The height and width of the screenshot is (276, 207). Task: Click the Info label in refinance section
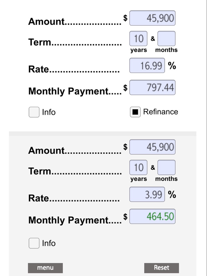(x=49, y=243)
